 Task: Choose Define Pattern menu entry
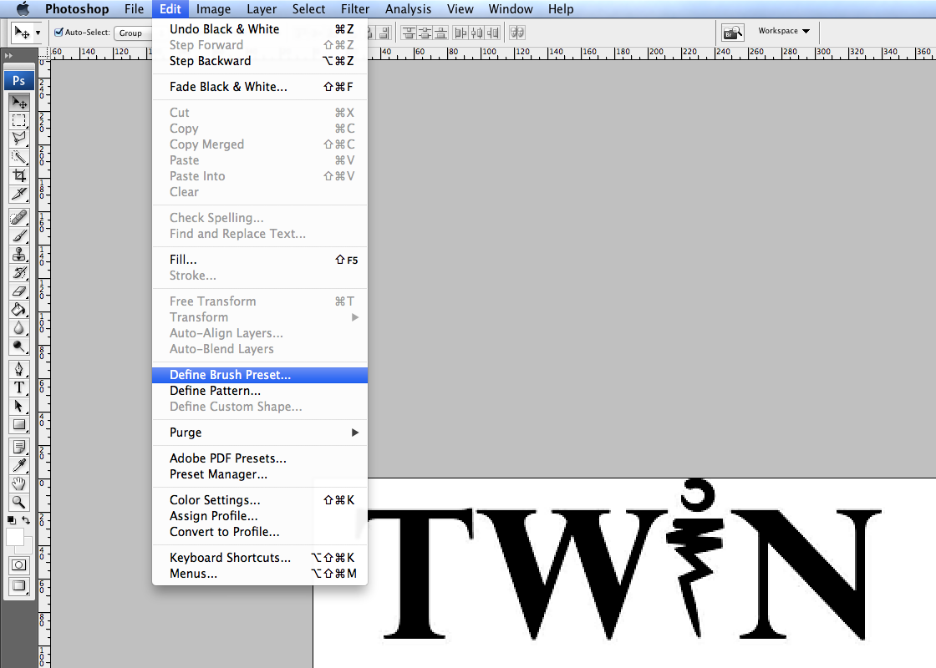click(260, 391)
